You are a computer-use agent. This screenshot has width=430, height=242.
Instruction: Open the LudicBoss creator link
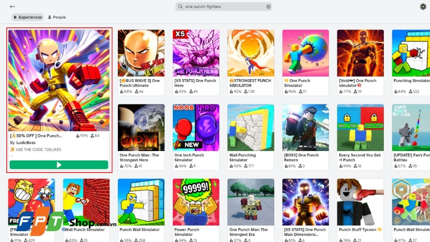point(26,143)
